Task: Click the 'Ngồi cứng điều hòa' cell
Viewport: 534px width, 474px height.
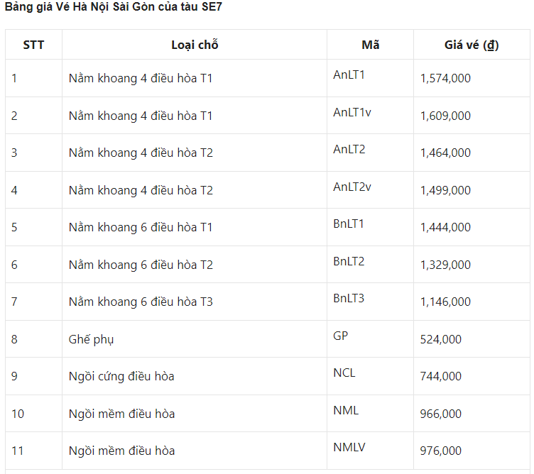Action: [x=121, y=376]
